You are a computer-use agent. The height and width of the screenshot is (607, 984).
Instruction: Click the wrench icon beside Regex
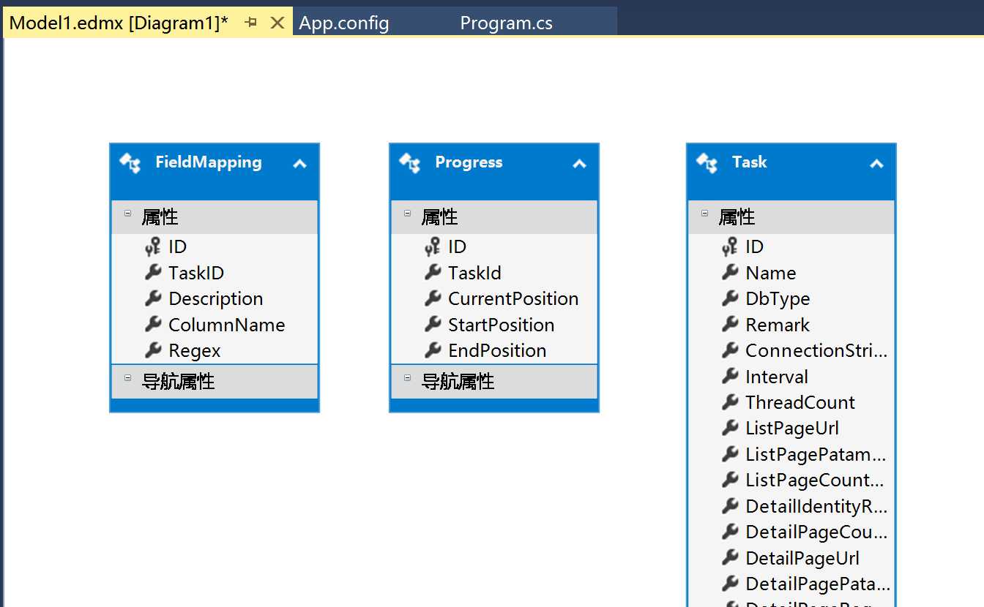[x=152, y=350]
